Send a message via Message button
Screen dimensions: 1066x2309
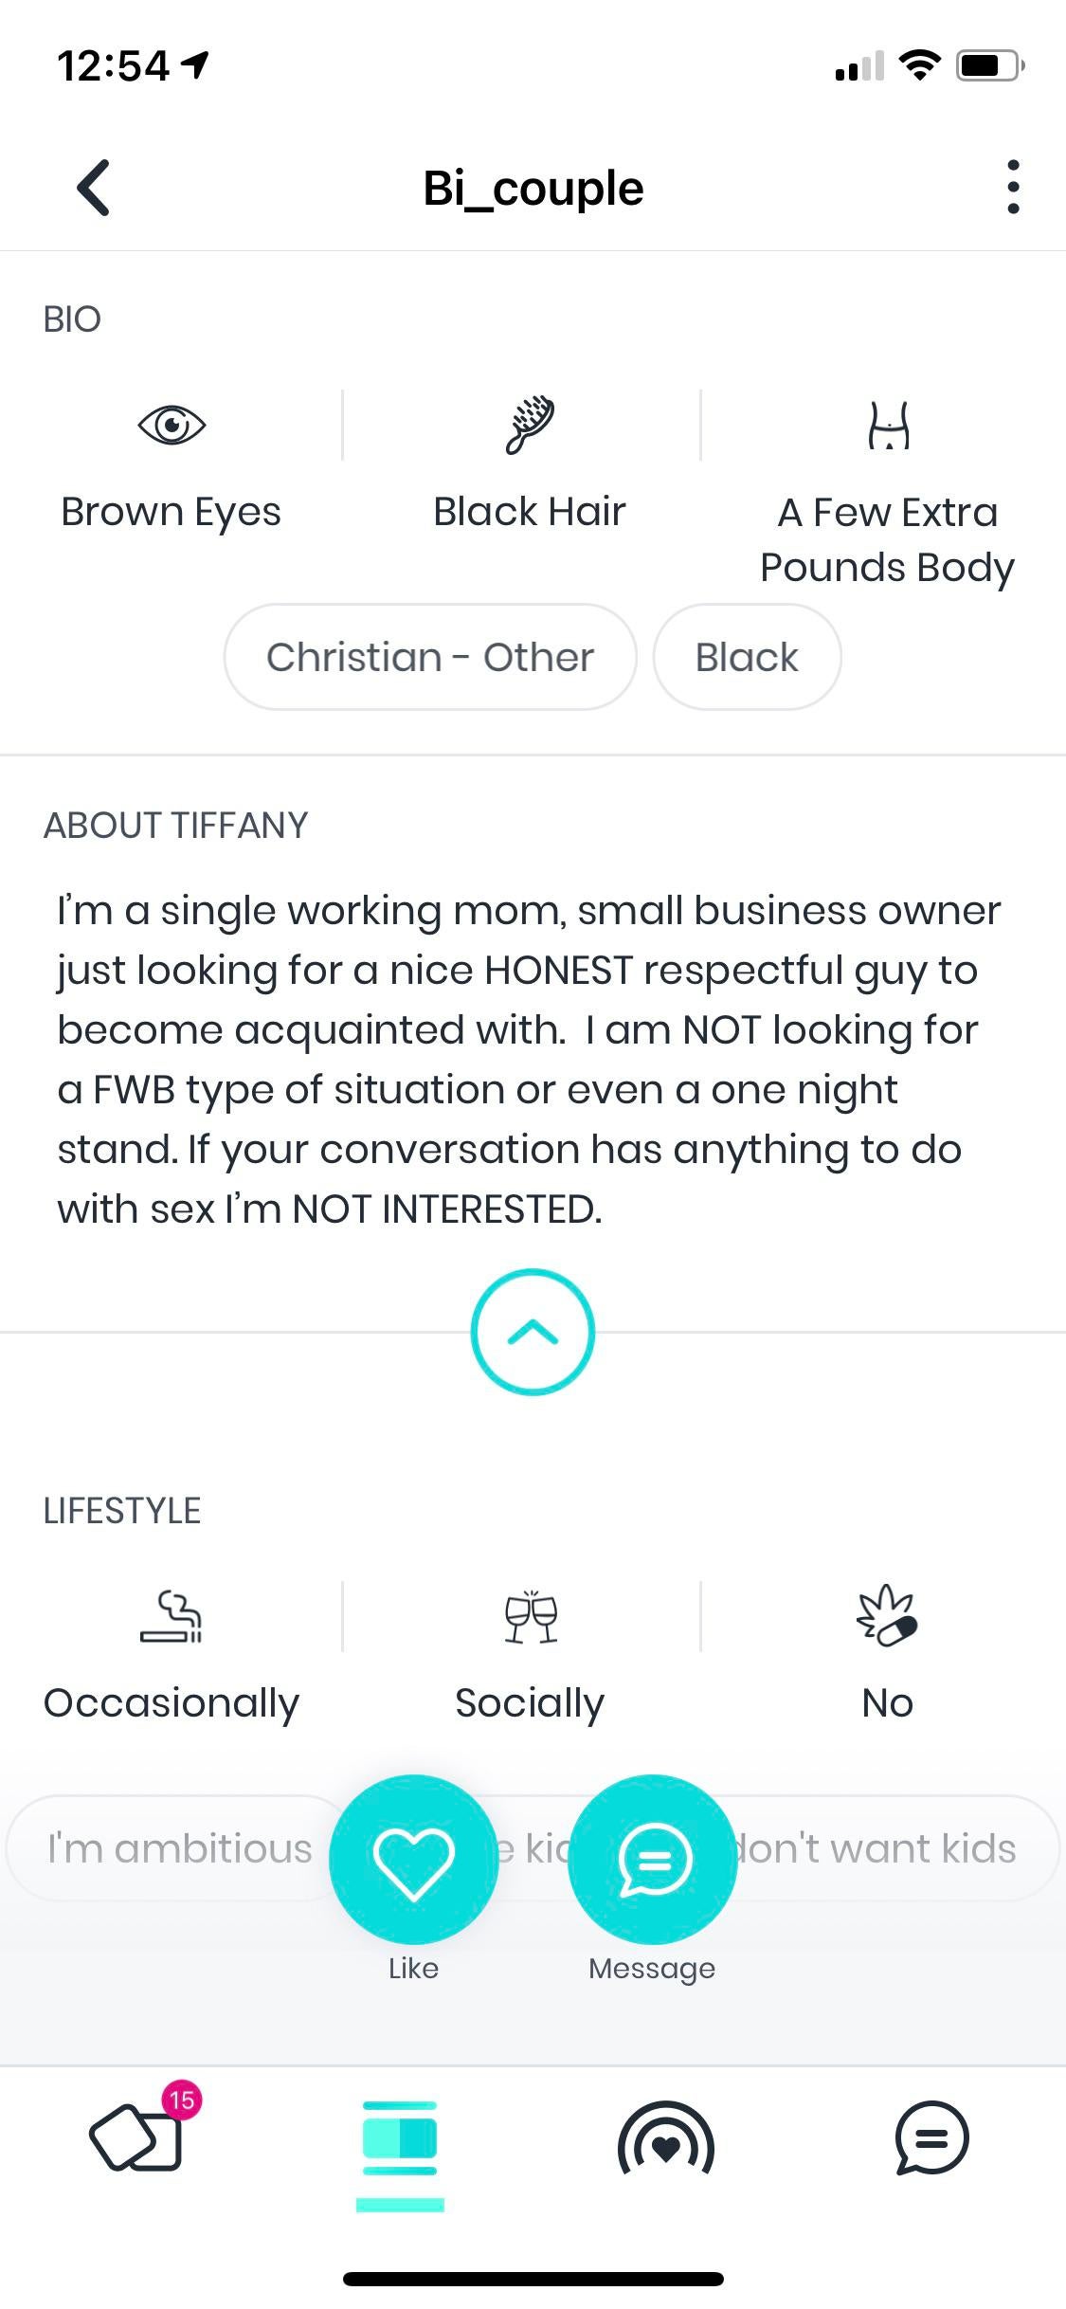click(x=653, y=1860)
